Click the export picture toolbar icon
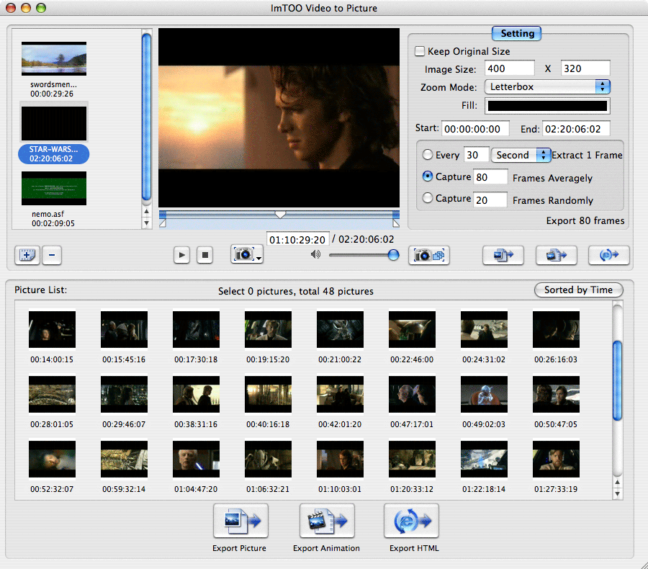Image resolution: width=648 pixels, height=569 pixels. [x=503, y=255]
